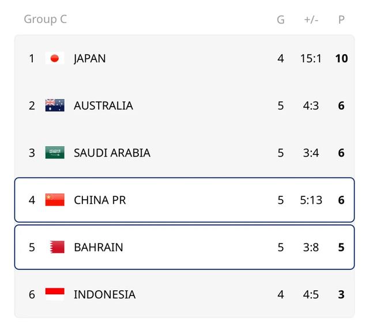Click the China PR flag icon
369x323 pixels.
pos(55,200)
